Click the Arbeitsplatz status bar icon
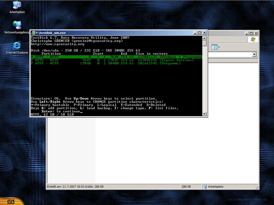The height and width of the screenshot is (205, 274). tap(205, 187)
